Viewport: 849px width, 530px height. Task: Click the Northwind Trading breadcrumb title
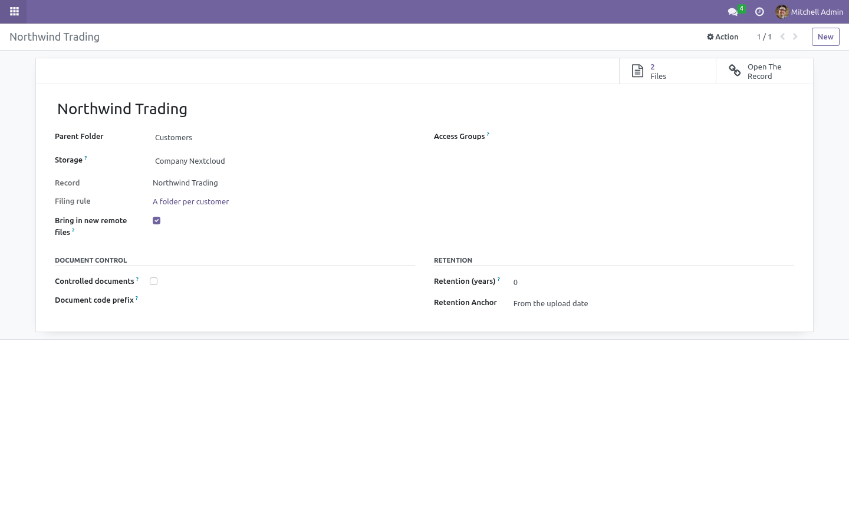[x=54, y=37]
